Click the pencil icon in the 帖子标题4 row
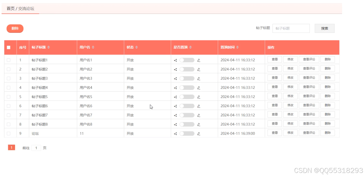 point(199,88)
